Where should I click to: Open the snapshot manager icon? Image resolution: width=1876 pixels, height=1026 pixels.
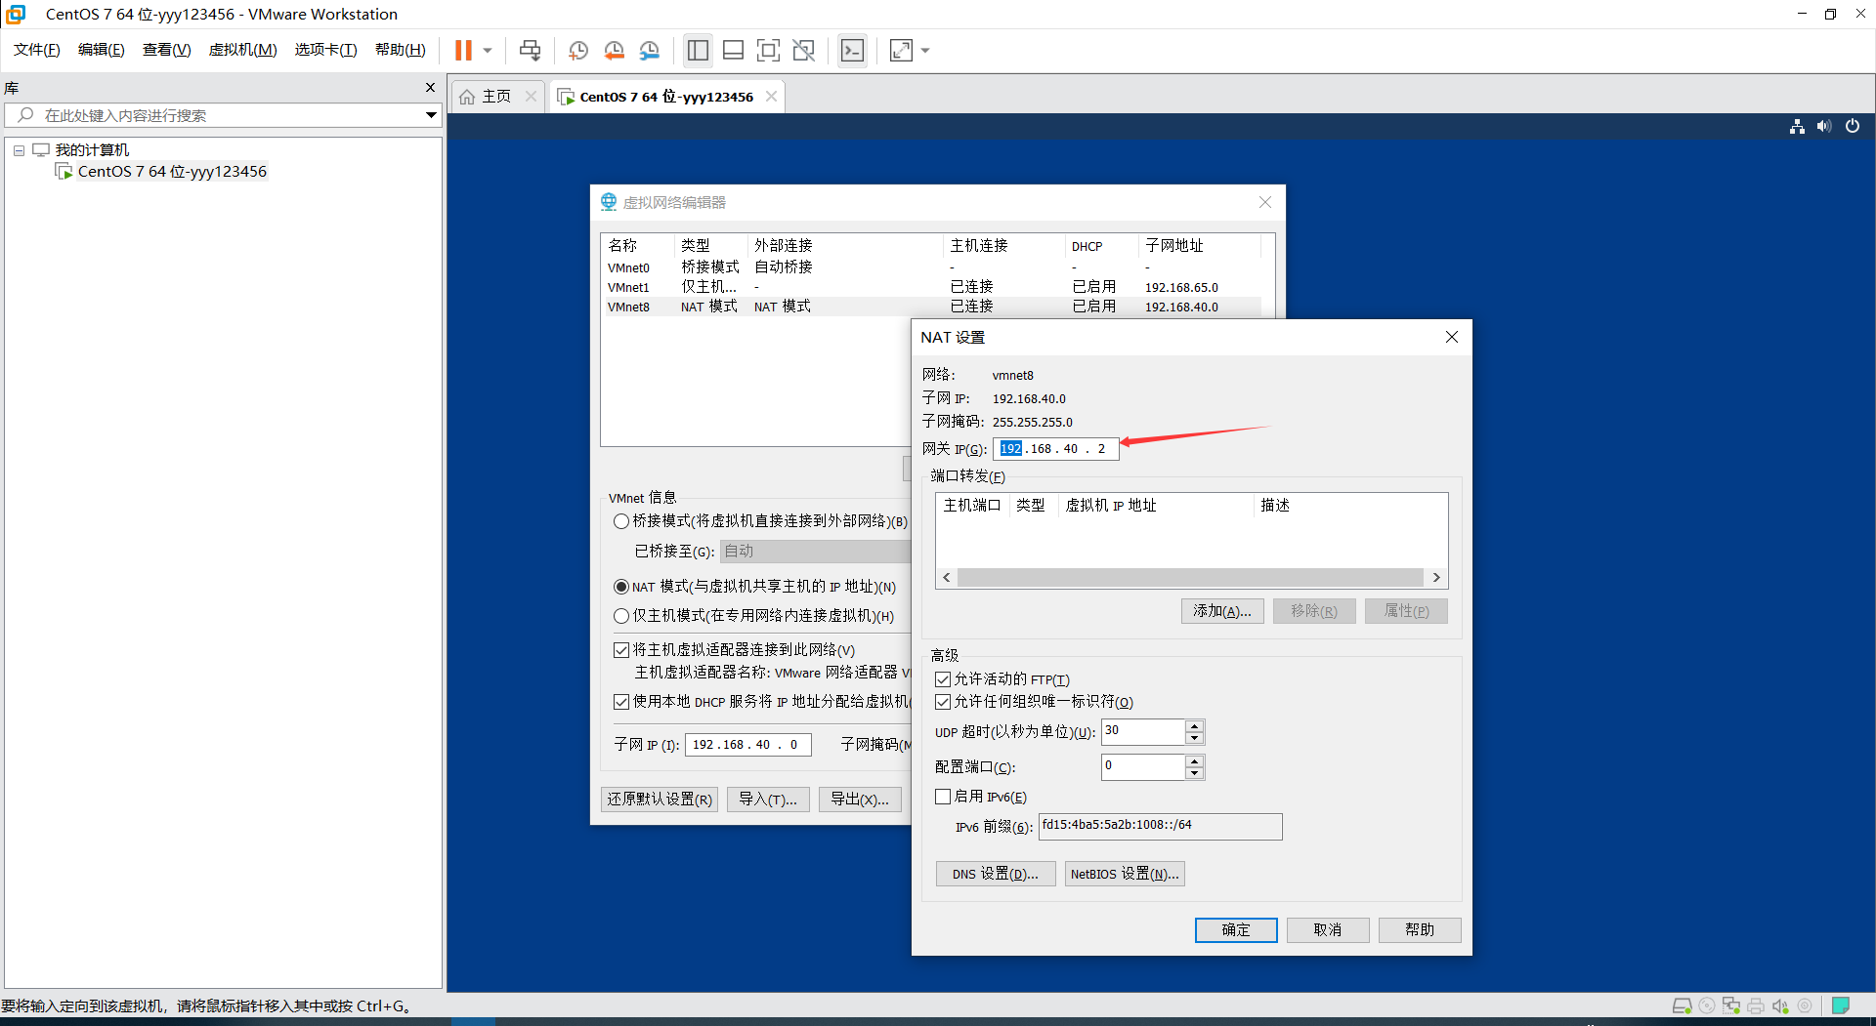point(650,50)
